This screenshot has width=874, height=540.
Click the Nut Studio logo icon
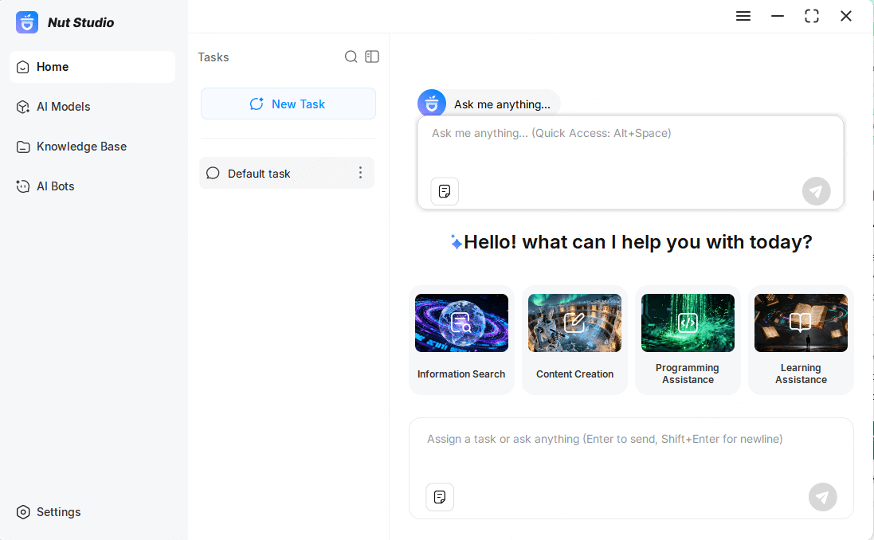(27, 22)
